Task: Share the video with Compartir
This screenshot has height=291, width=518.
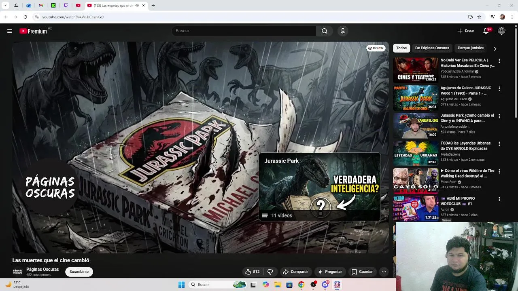Action: point(295,272)
